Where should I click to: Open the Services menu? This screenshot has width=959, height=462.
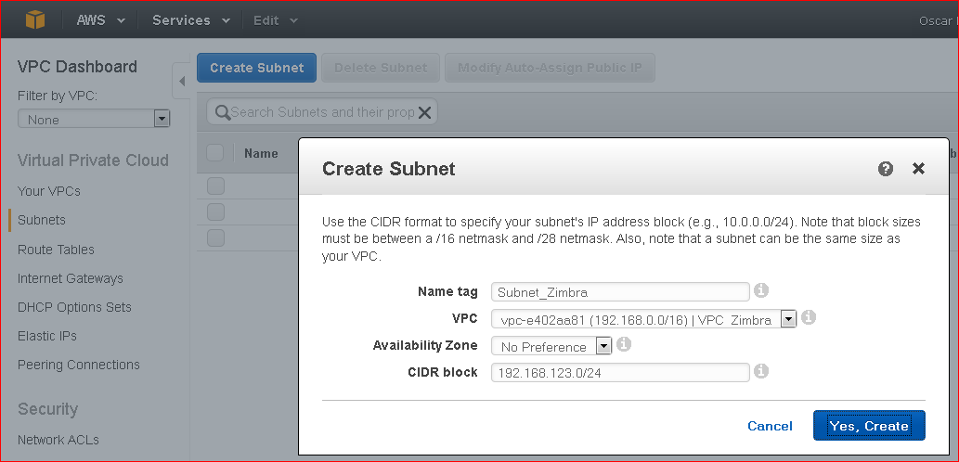pos(191,20)
